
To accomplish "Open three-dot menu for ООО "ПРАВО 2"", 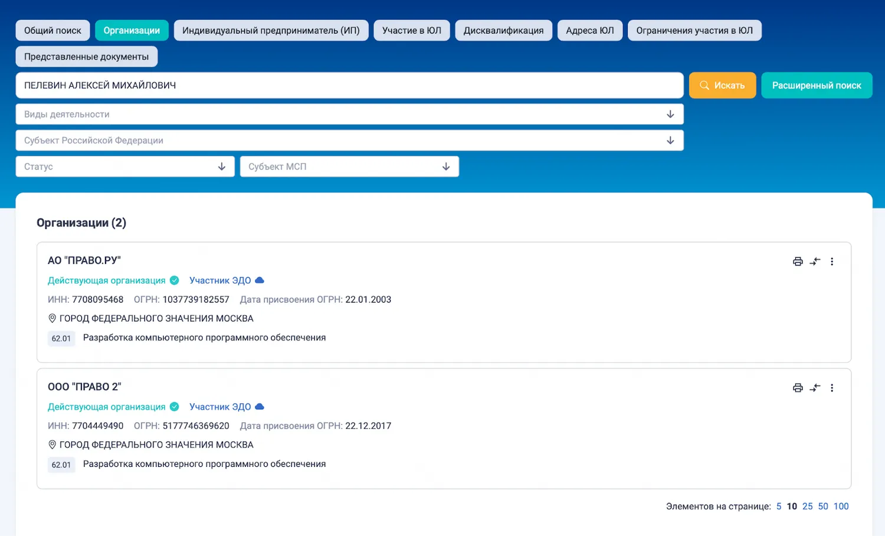I will click(x=832, y=388).
